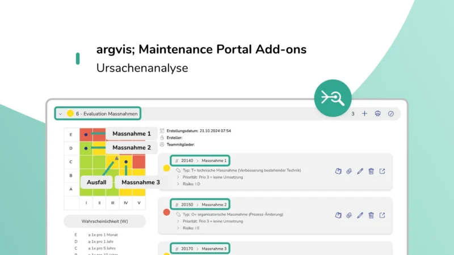
Task: Click legend text '≥ 1x pro 1 Monat'
Action: 103,235
